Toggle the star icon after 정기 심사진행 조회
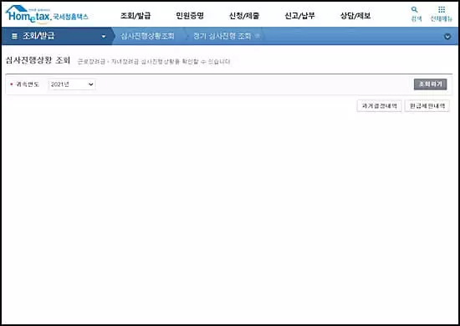This screenshot has width=460, height=326. [x=258, y=36]
